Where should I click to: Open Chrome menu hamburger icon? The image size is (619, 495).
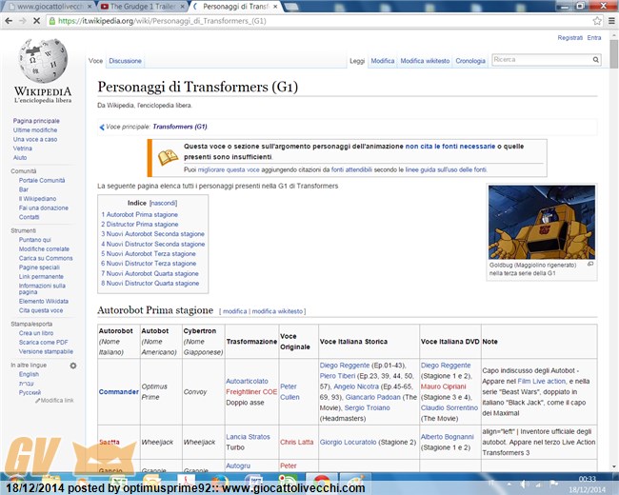pos(611,21)
